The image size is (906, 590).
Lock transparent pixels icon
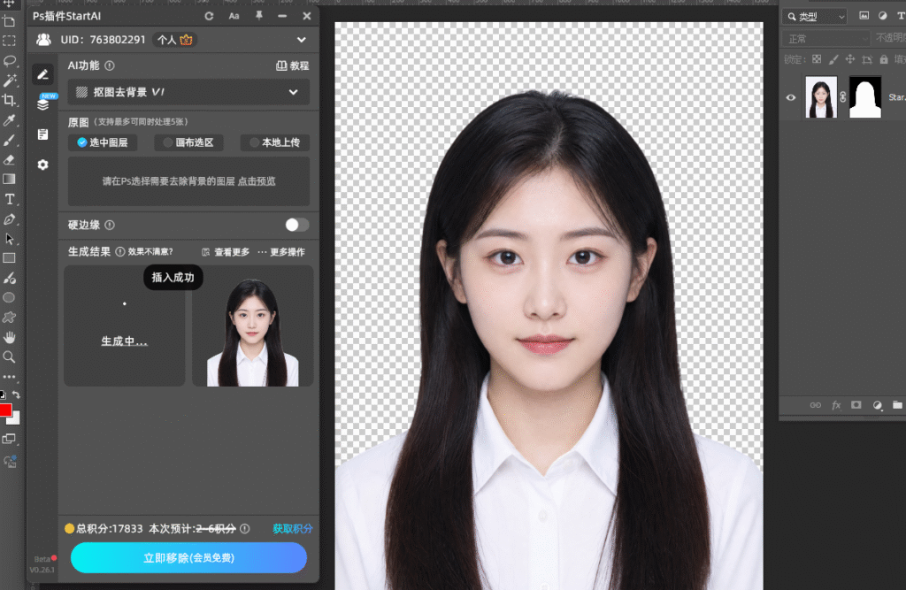[817, 59]
